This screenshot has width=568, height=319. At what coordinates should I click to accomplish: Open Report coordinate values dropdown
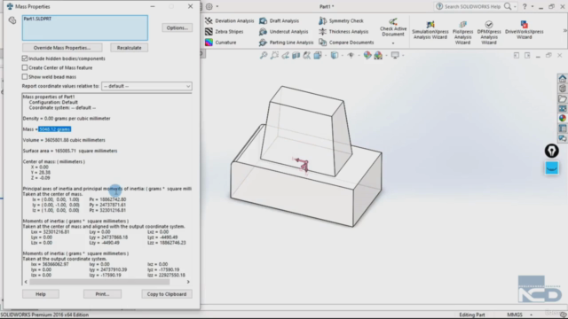click(146, 86)
